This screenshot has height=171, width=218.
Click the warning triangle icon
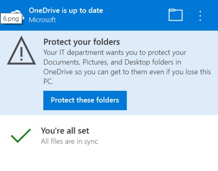pos(22,50)
